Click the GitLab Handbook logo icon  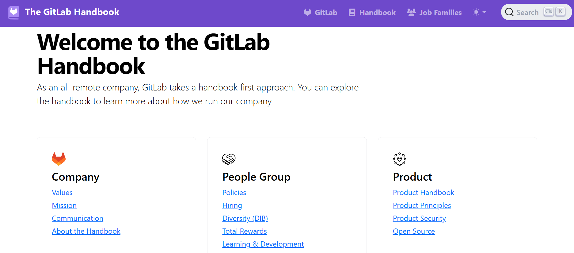[13, 12]
